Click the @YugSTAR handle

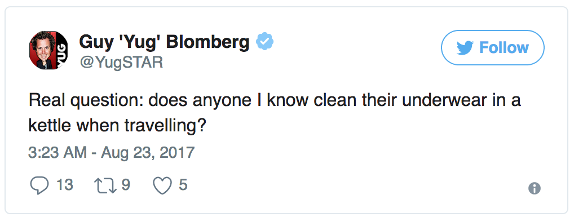(121, 63)
